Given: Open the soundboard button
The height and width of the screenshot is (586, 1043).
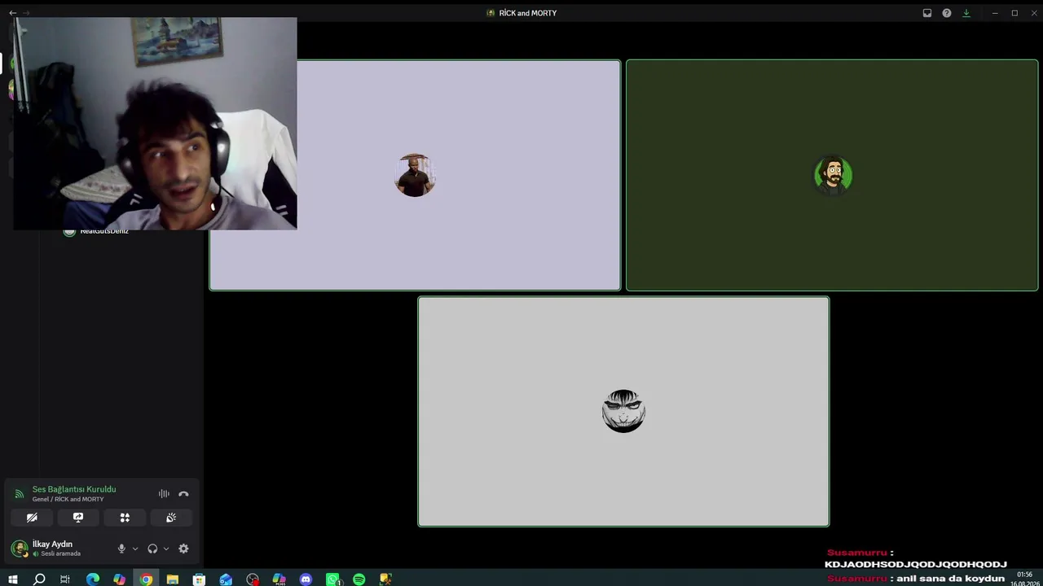Looking at the screenshot, I should (171, 518).
